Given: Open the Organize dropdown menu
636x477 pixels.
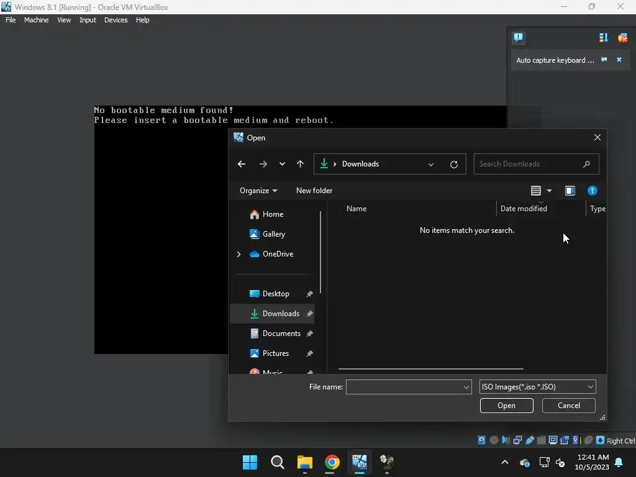Looking at the screenshot, I should pyautogui.click(x=258, y=191).
